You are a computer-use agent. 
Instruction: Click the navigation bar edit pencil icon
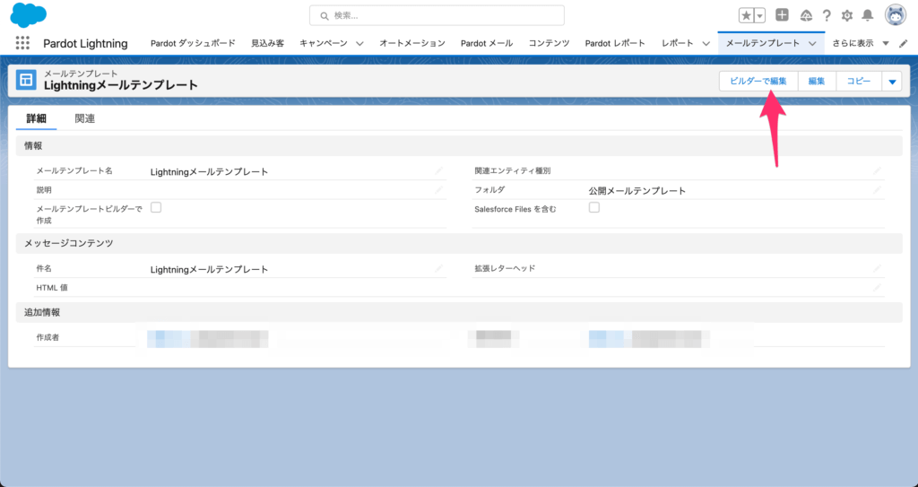[x=904, y=43]
